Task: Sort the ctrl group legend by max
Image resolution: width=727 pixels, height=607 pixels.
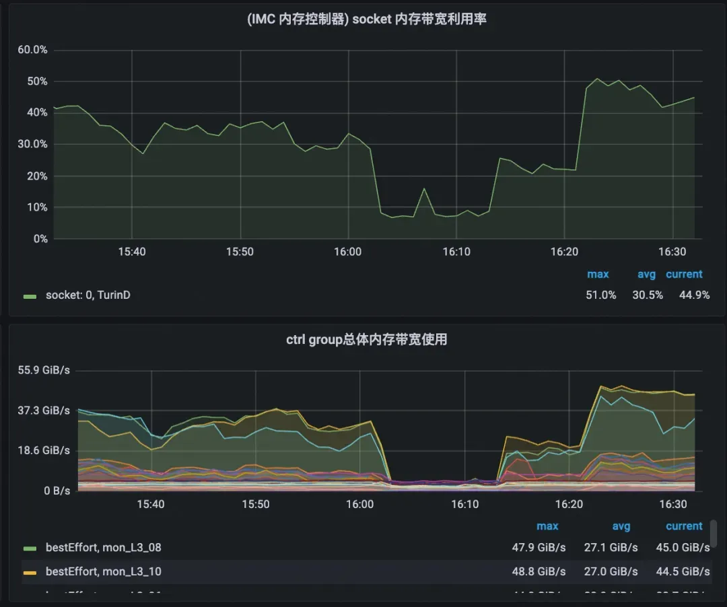Action: (547, 526)
